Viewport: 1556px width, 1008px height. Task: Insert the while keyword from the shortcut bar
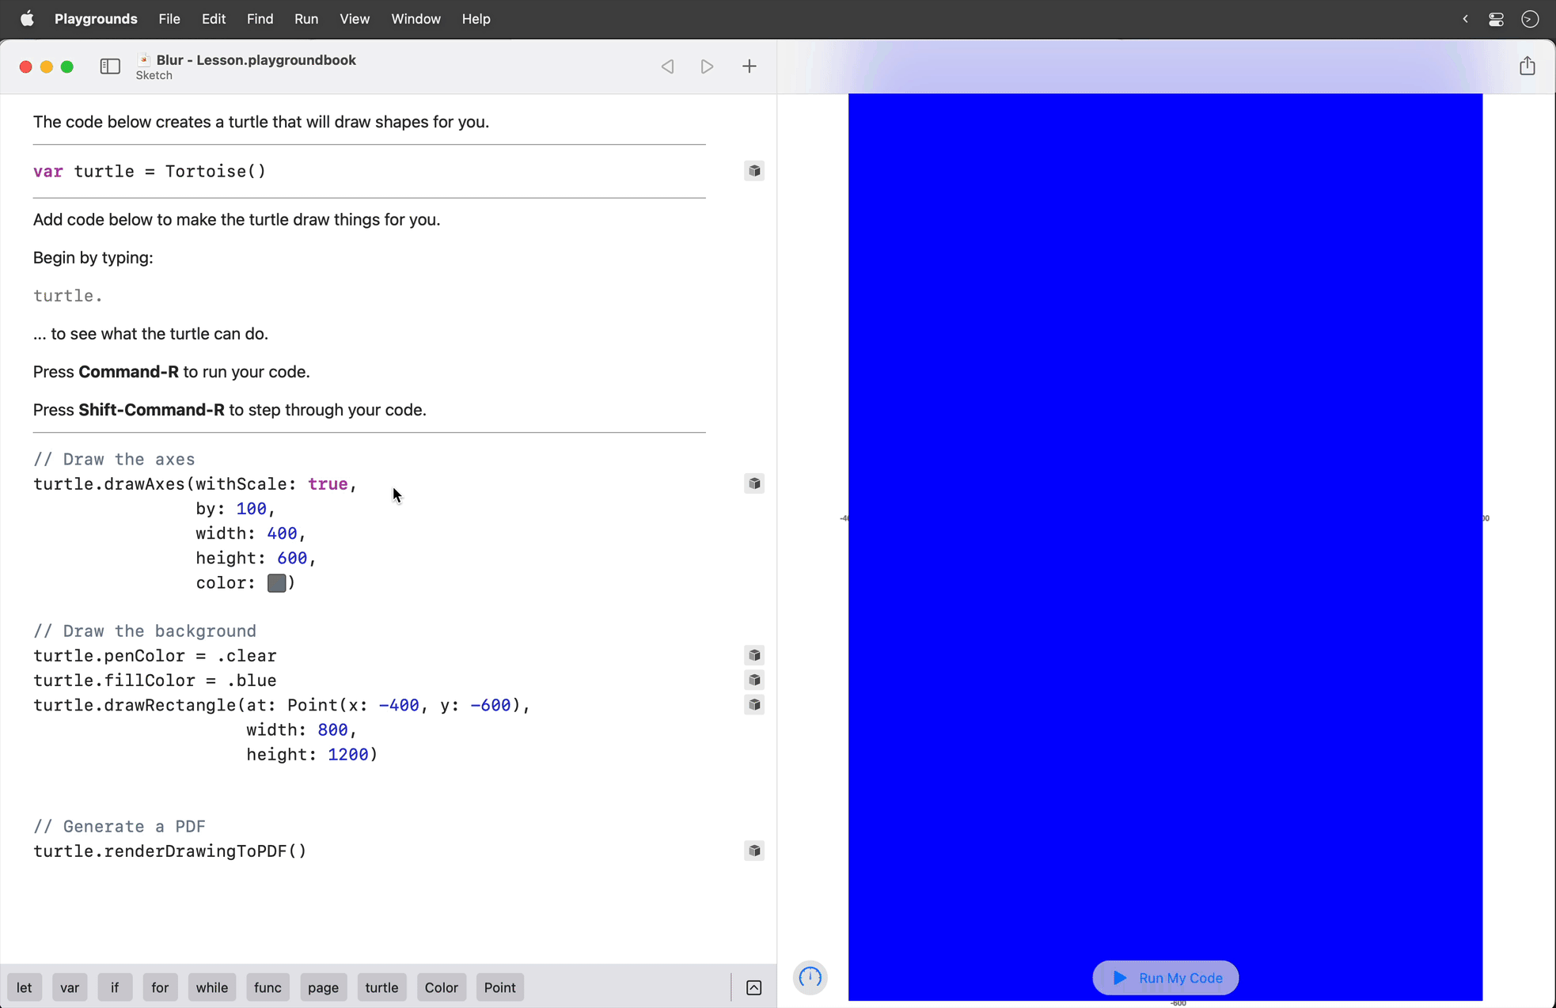tap(211, 987)
